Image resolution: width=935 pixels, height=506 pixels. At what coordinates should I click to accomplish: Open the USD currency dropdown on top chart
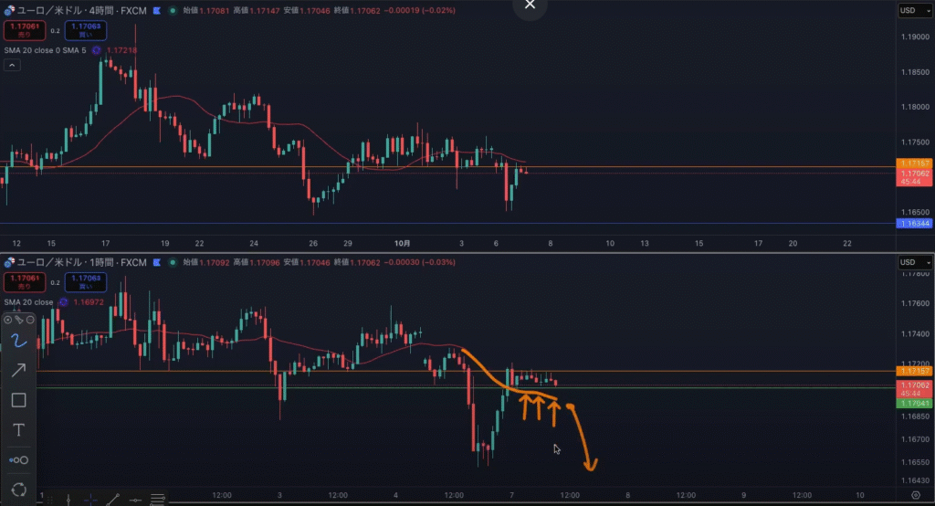[x=909, y=11]
